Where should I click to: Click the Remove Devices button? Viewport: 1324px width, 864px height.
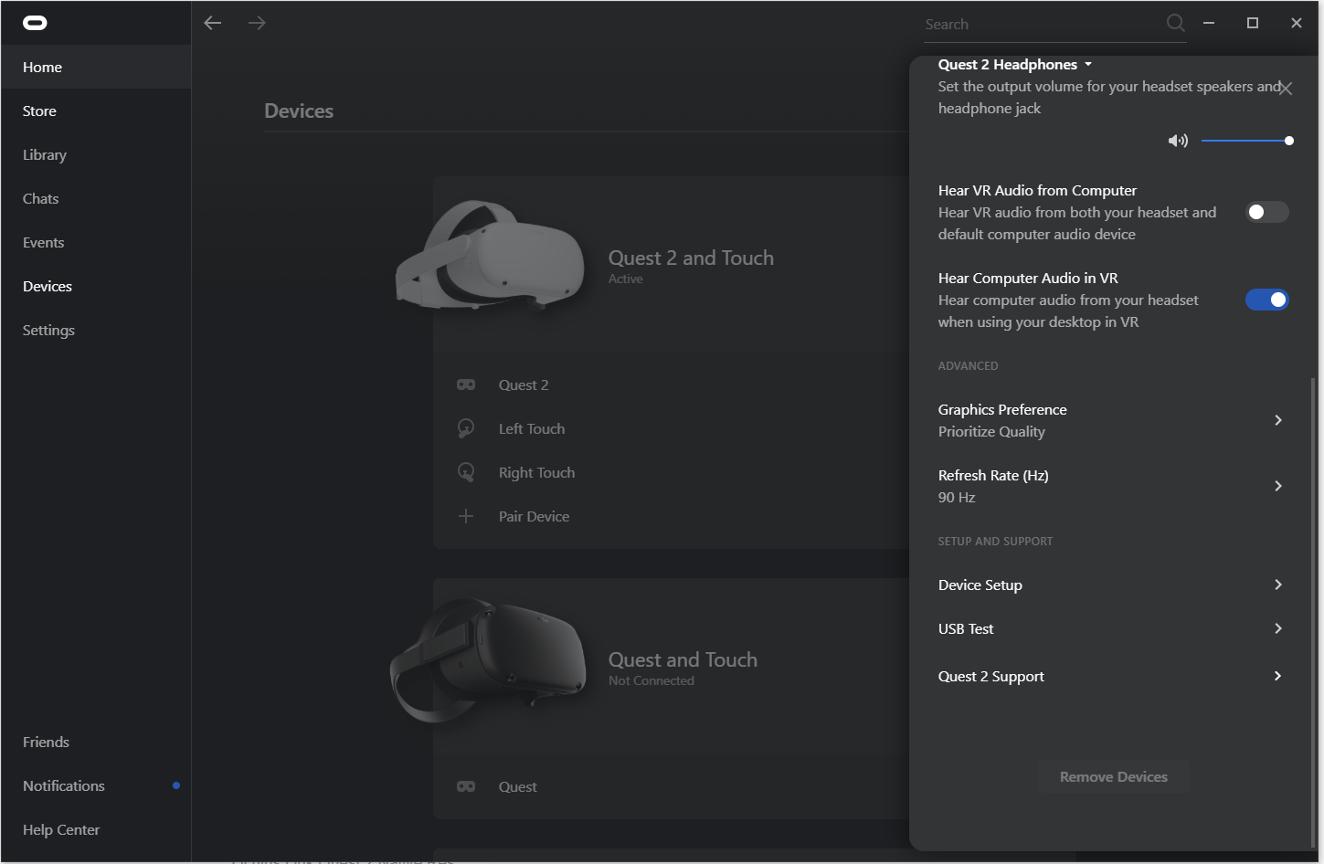pyautogui.click(x=1113, y=776)
